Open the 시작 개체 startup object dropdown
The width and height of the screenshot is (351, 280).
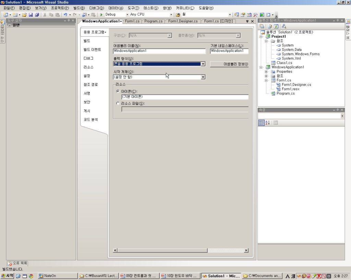click(x=203, y=77)
